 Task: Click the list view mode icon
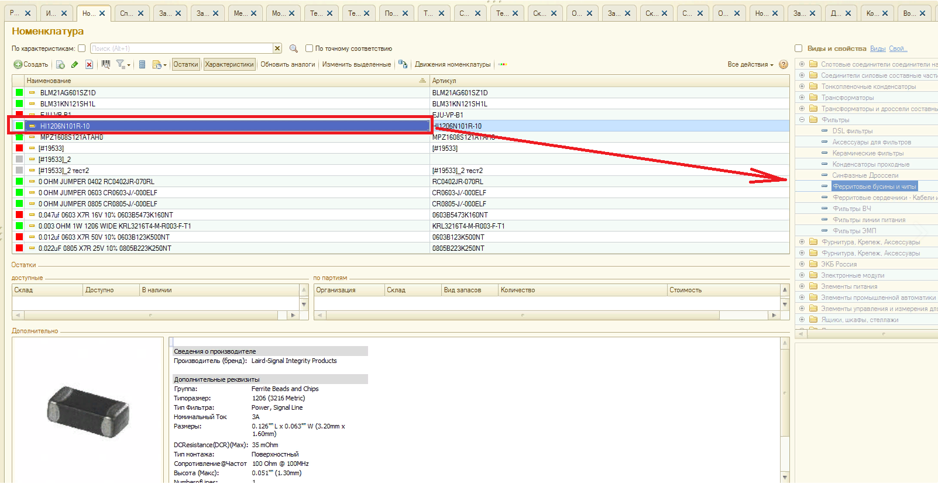[142, 64]
